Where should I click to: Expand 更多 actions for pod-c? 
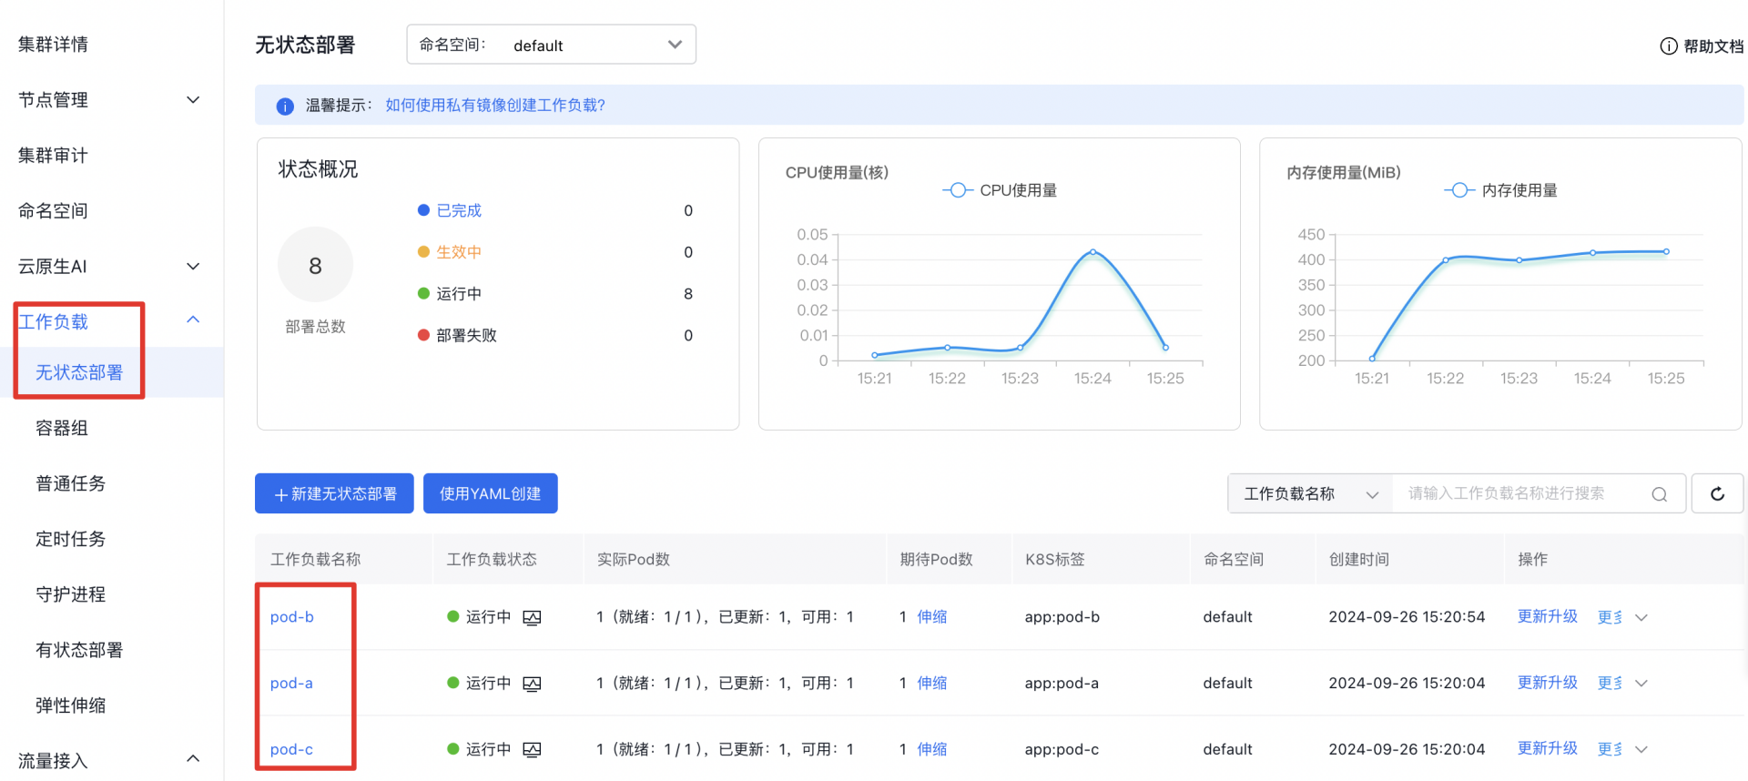point(1622,749)
